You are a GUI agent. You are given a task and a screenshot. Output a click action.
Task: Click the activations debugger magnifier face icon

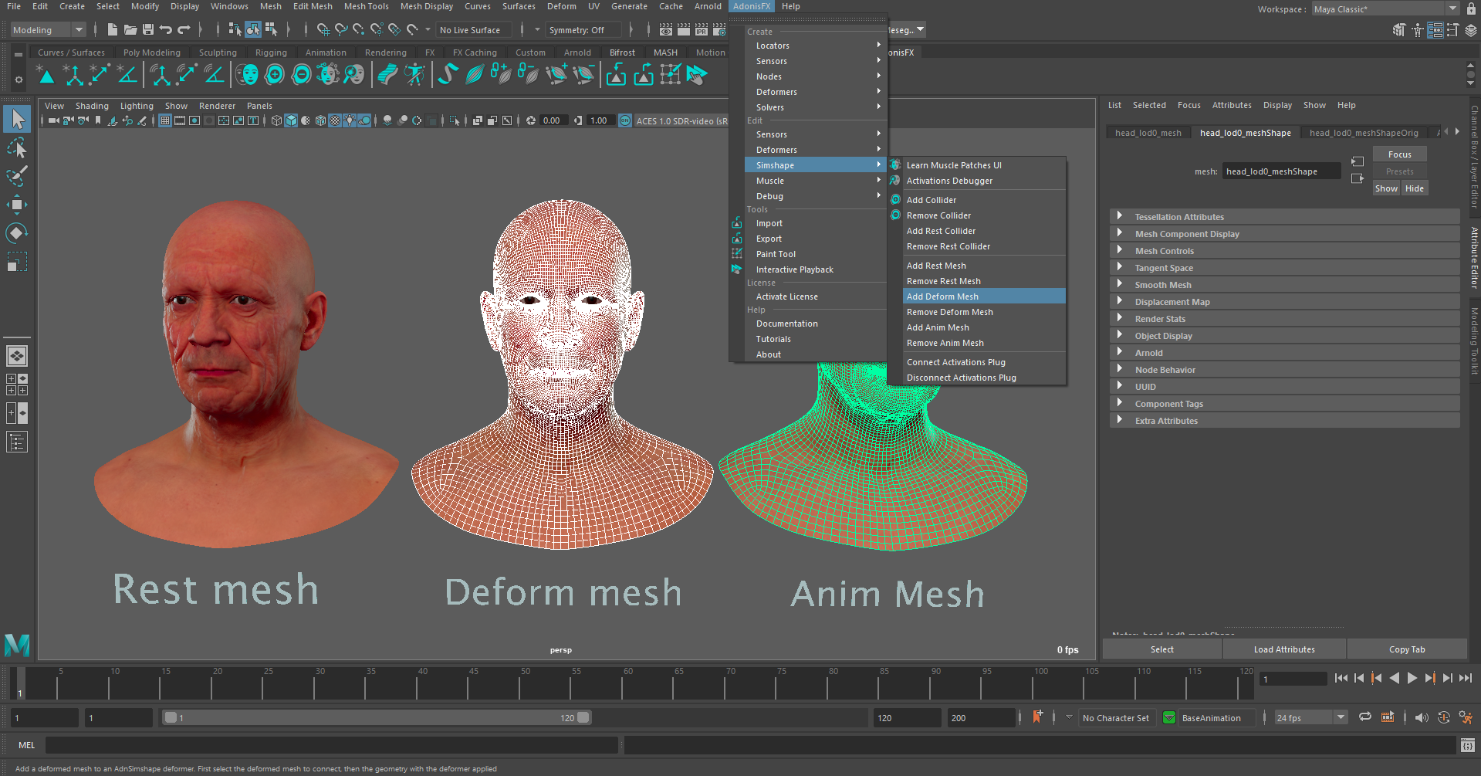pos(354,75)
